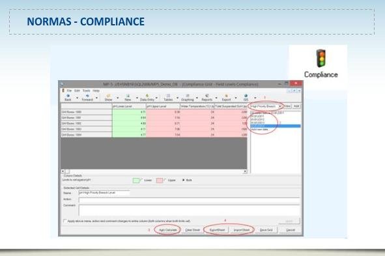Expand the Data Entry dropdown arrow

tap(156, 98)
